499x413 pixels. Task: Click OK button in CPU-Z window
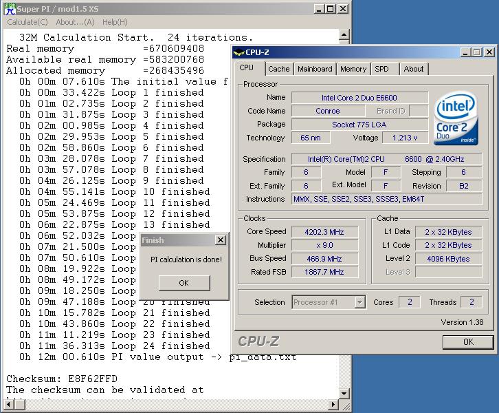coord(468,342)
